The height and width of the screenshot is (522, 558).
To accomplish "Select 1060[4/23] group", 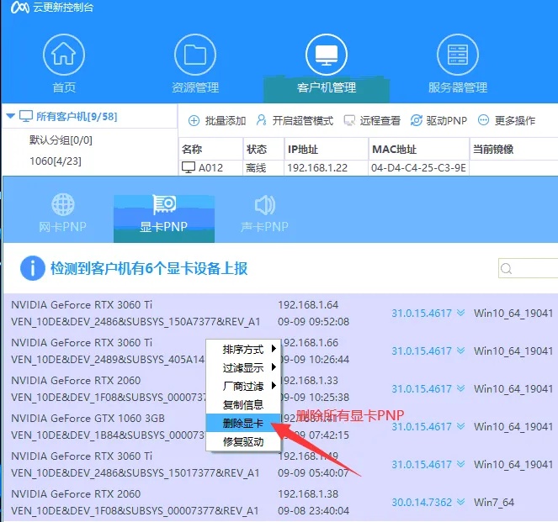I will [56, 161].
